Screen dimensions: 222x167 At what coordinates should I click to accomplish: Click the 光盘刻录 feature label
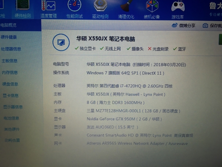click(160, 49)
